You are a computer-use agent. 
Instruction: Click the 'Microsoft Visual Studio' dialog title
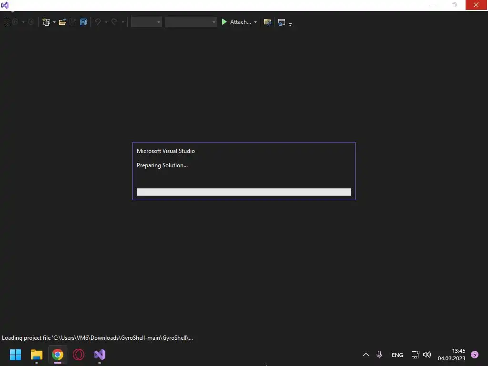(x=165, y=151)
